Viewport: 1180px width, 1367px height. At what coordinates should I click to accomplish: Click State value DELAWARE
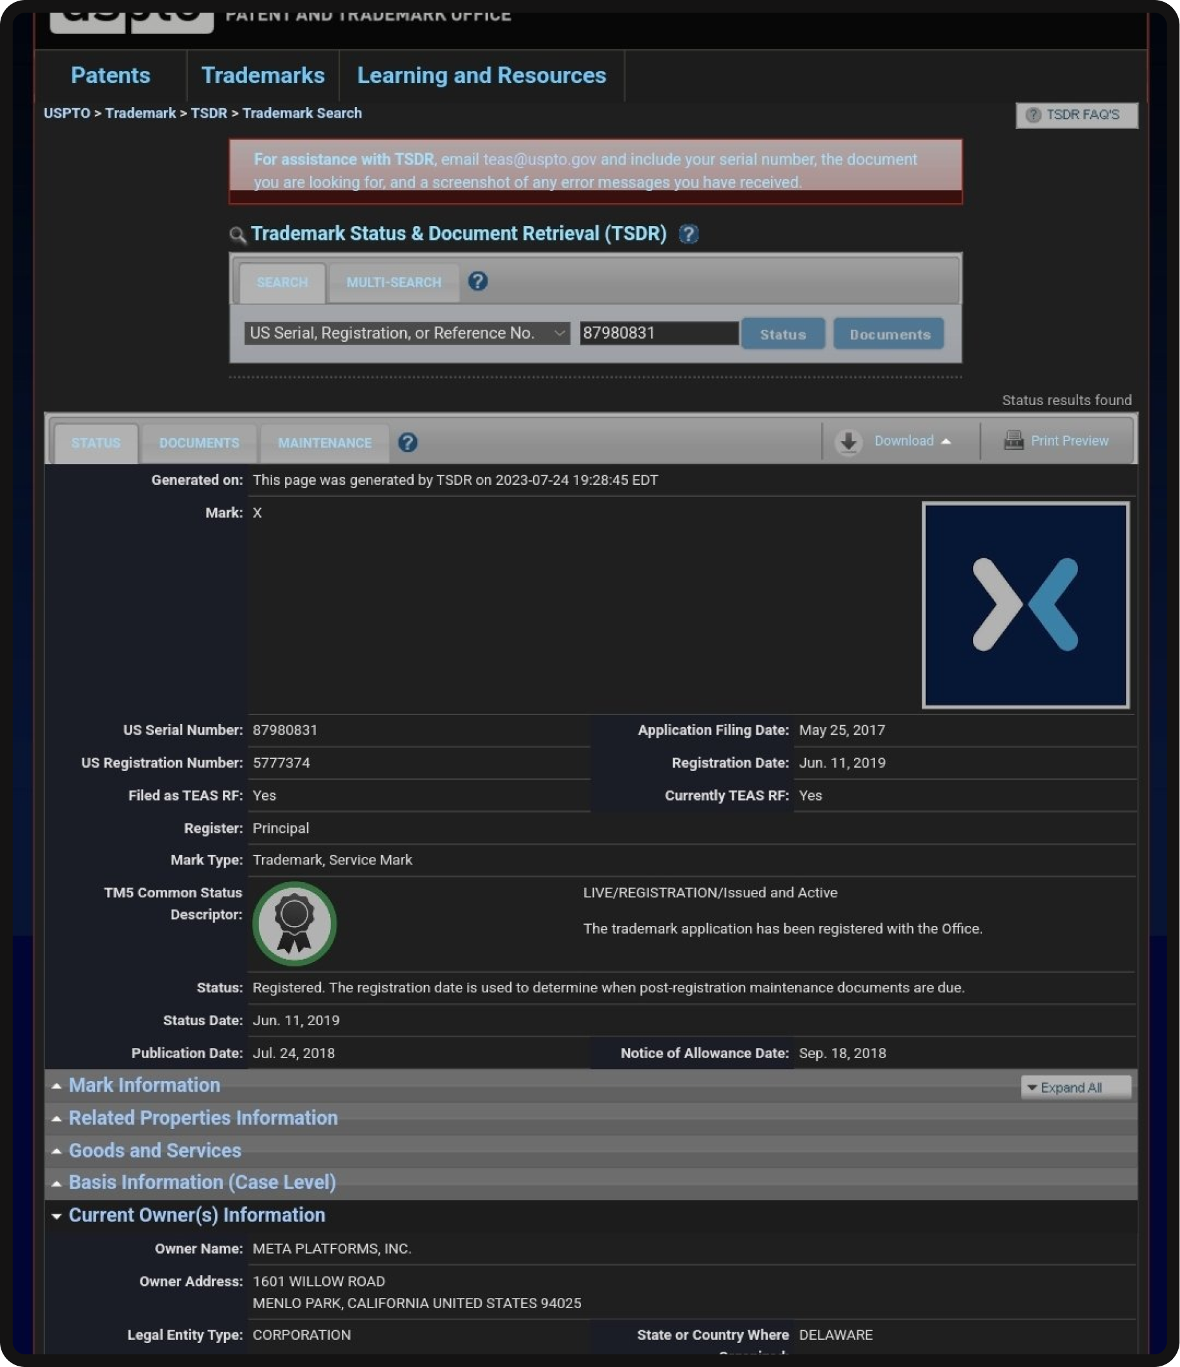coord(836,1335)
